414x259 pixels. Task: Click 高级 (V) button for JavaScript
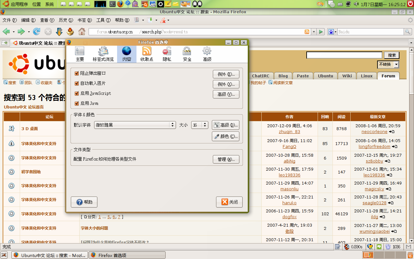pos(226,94)
